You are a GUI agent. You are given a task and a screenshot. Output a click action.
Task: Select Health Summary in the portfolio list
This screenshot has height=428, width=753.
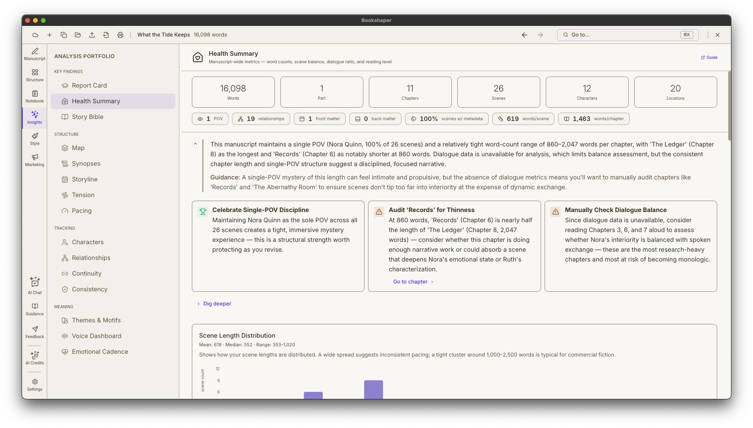click(113, 101)
